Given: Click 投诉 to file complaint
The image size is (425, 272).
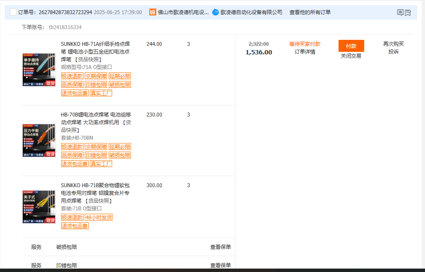Looking at the screenshot, I should [393, 52].
